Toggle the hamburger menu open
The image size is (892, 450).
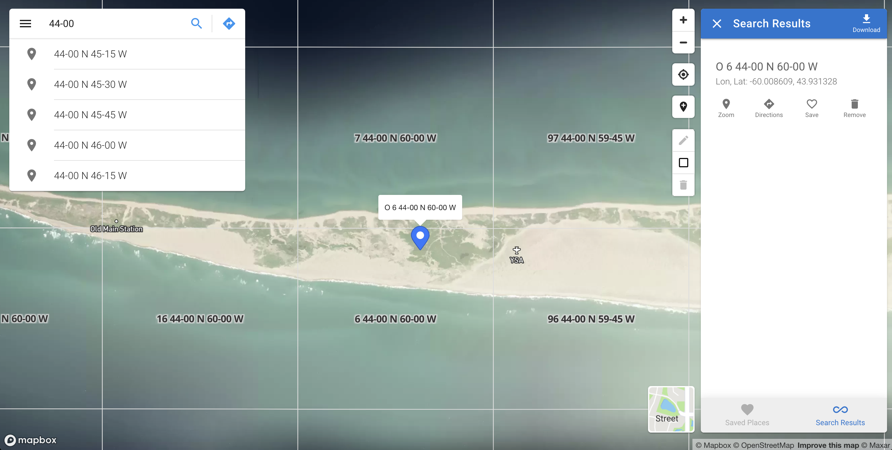point(25,23)
